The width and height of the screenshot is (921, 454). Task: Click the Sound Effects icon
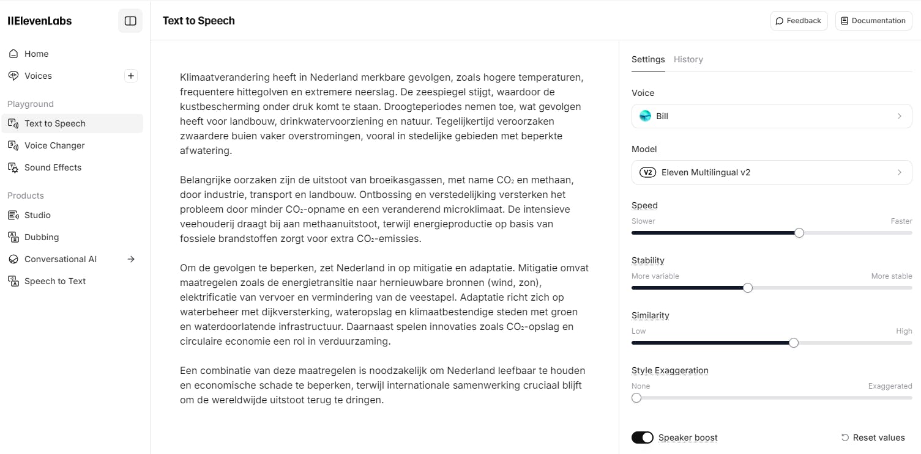pos(13,167)
